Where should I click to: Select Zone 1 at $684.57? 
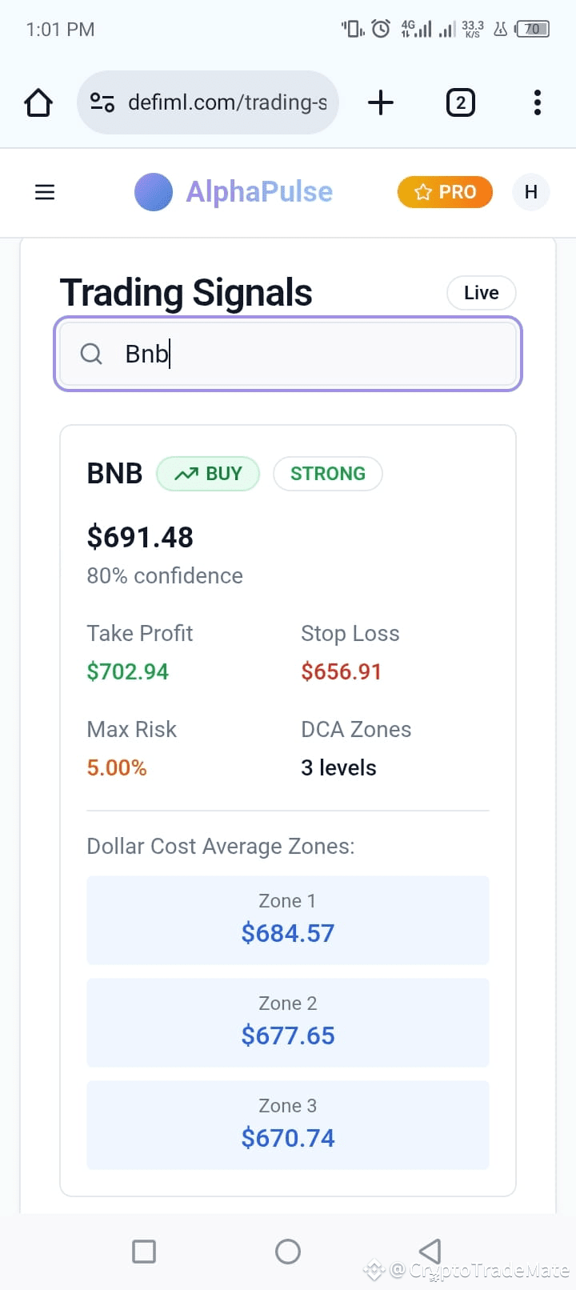tap(288, 920)
